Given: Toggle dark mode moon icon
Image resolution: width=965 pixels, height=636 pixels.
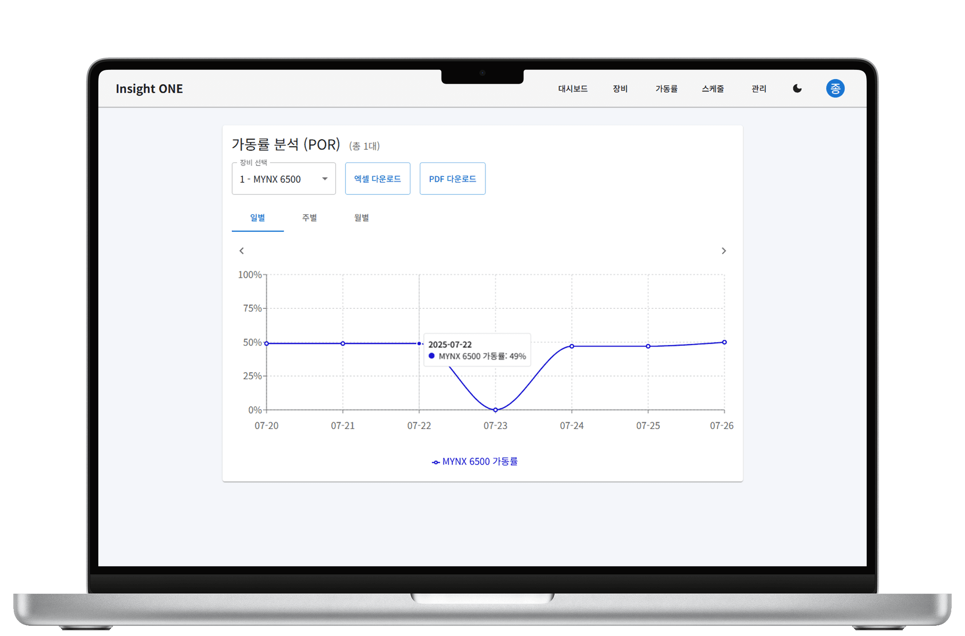Looking at the screenshot, I should [x=797, y=89].
